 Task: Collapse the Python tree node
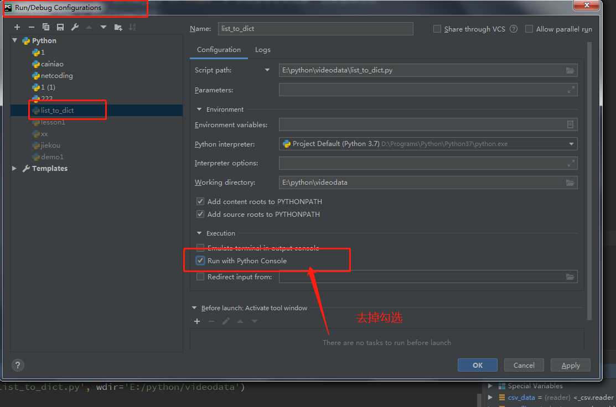(x=15, y=40)
